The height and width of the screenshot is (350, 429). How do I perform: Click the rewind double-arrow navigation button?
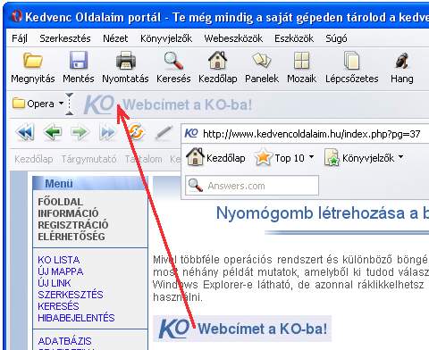25,132
